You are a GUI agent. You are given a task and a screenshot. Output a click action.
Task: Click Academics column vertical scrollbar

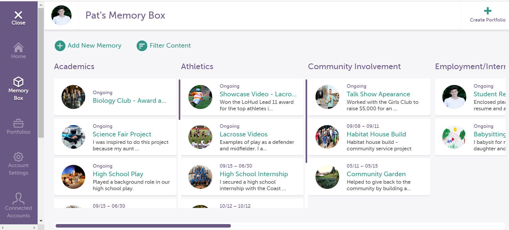pos(180,100)
